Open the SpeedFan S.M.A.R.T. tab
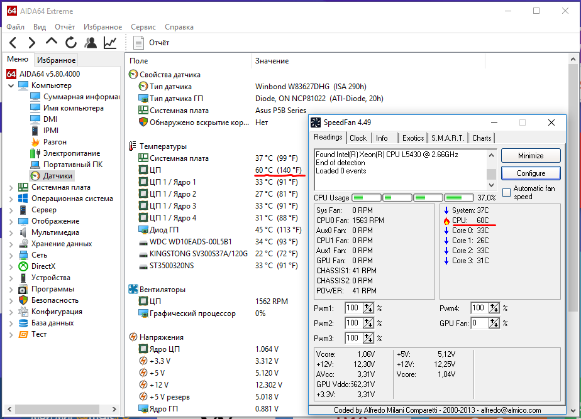 tap(448, 138)
